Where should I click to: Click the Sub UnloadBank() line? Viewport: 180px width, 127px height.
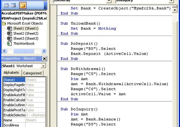[x=80, y=23]
